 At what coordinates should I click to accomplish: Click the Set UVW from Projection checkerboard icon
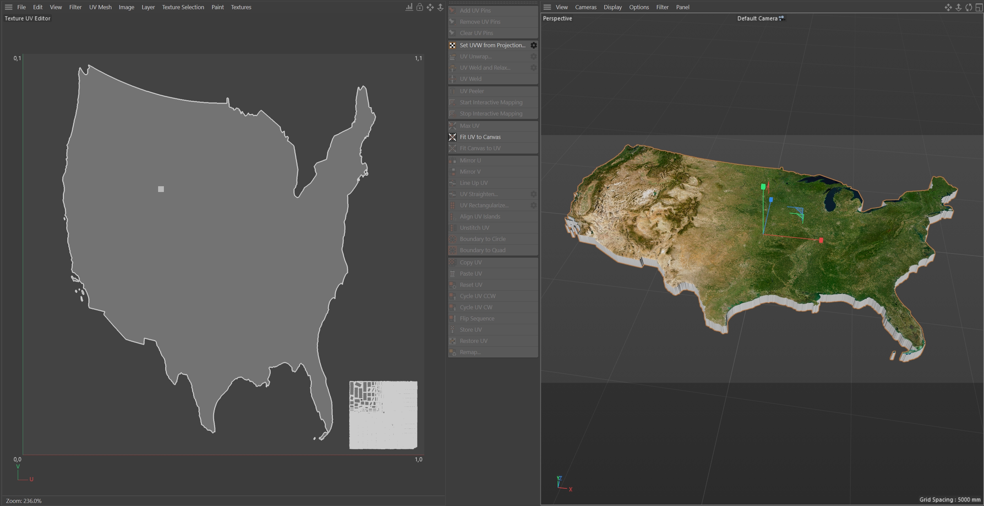pyautogui.click(x=452, y=45)
